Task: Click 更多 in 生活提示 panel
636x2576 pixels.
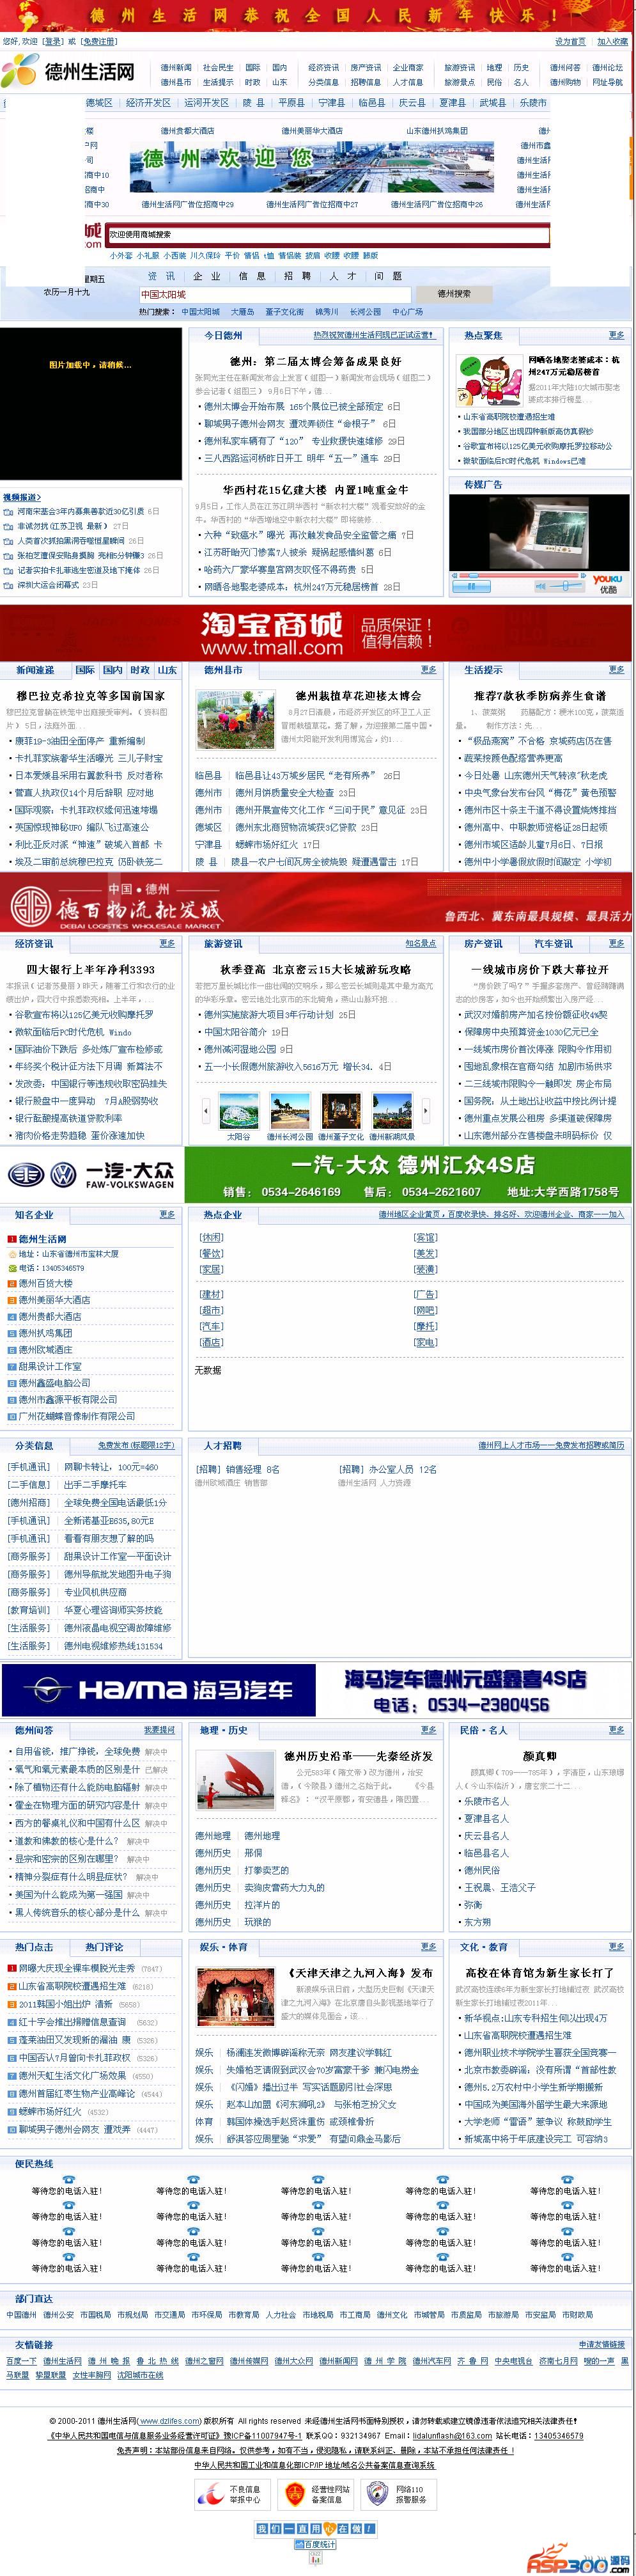Action: tap(616, 670)
